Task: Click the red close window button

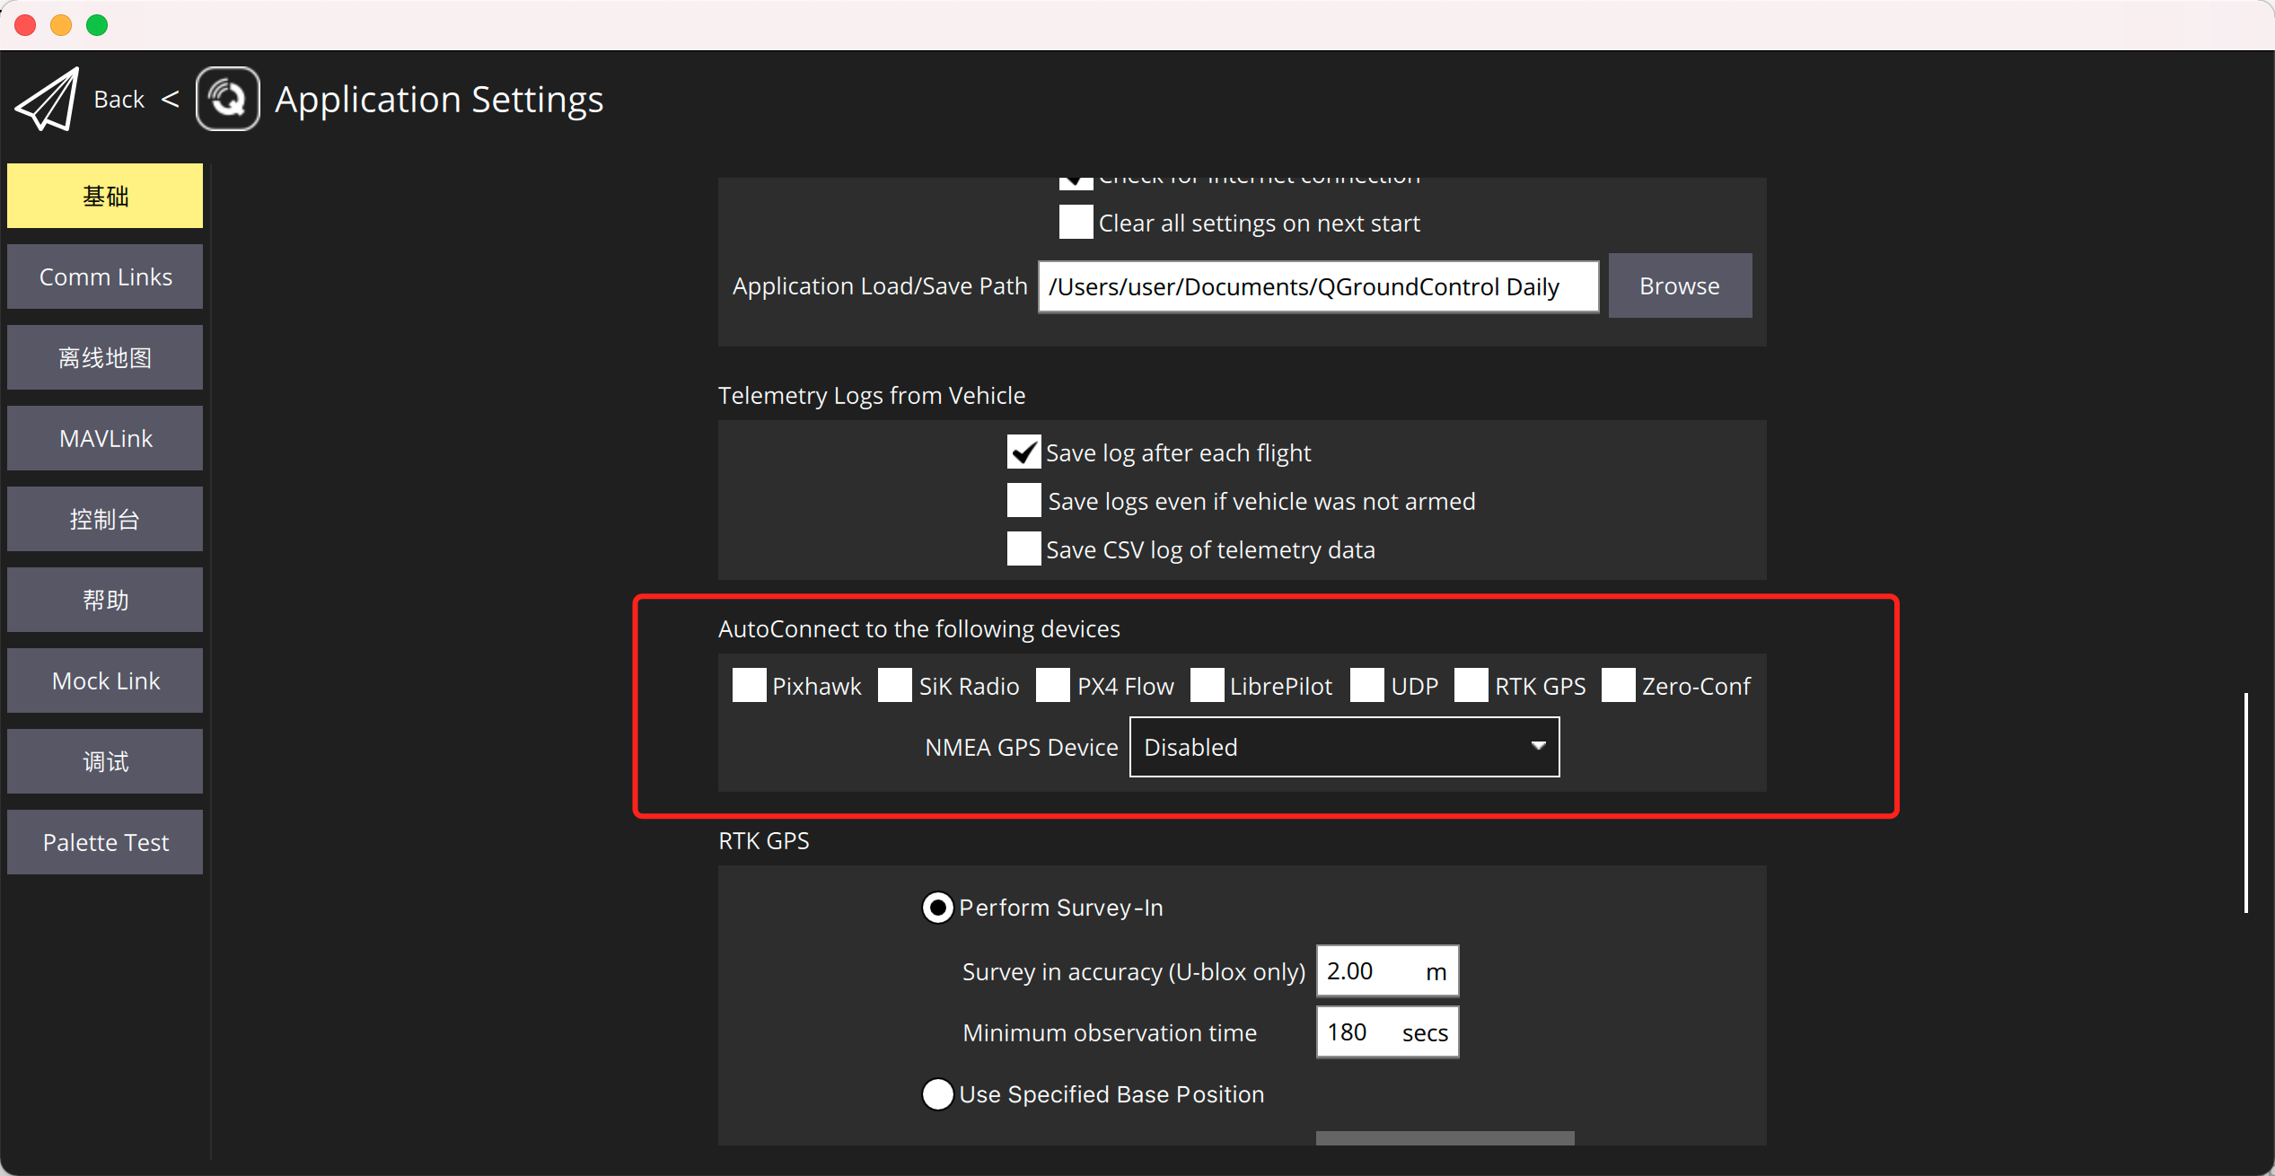Action: tap(26, 25)
